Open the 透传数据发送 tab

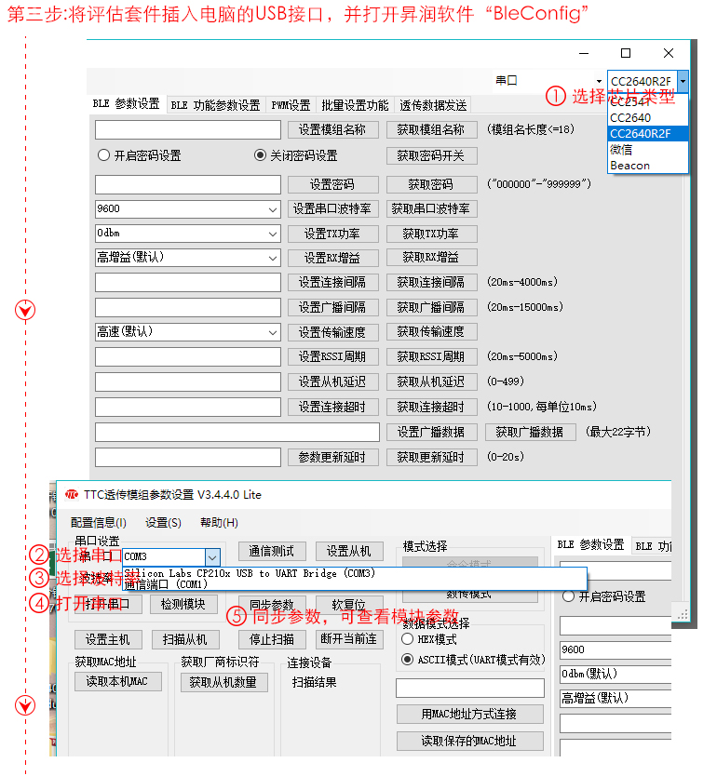(433, 105)
